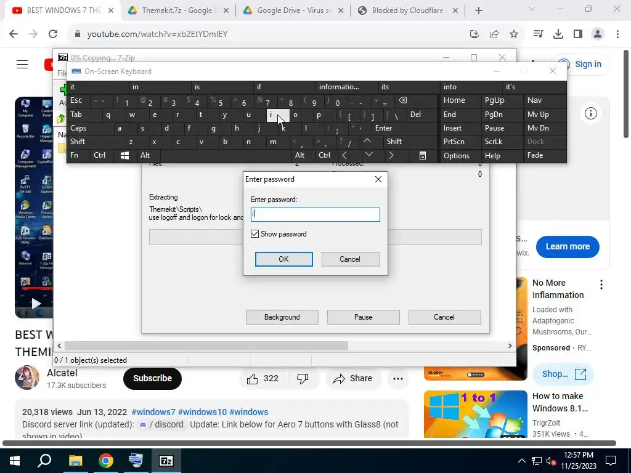The height and width of the screenshot is (473, 631).
Task: Open more actions ellipsis below video
Action: point(398,379)
